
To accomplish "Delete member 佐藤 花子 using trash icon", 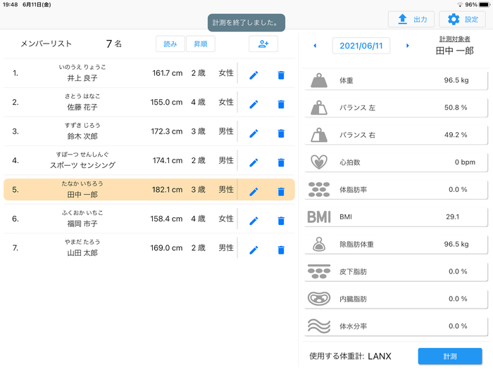I will pos(281,104).
